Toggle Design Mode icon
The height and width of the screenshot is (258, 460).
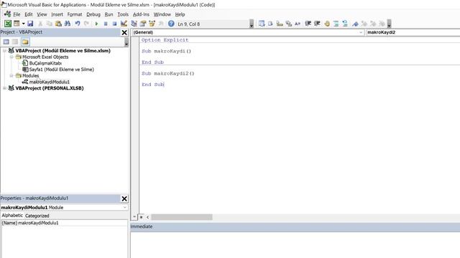coord(124,24)
